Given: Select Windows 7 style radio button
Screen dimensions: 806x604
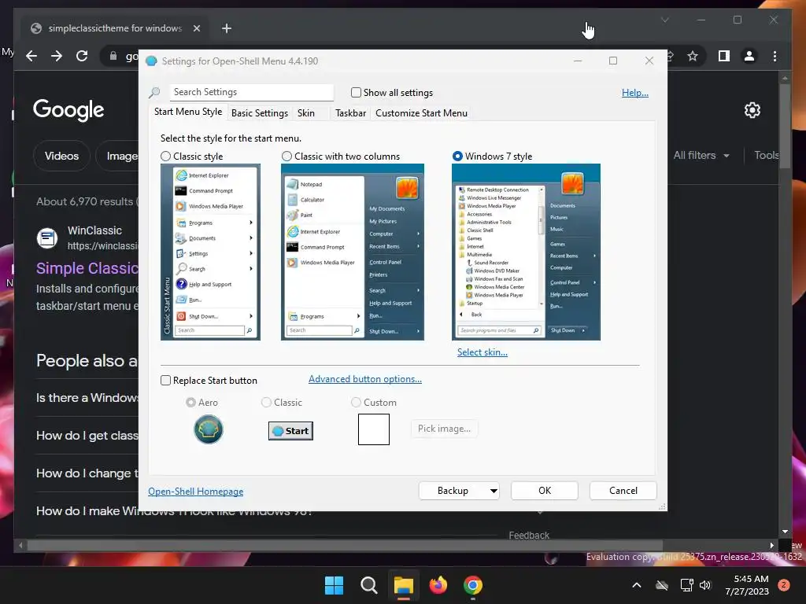Looking at the screenshot, I should 457,157.
